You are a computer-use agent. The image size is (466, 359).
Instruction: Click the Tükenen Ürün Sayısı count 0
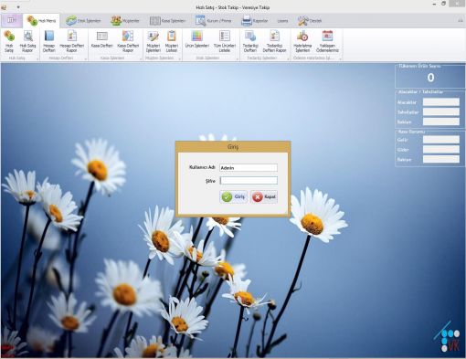pos(430,78)
